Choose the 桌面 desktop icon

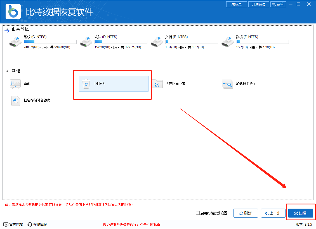(x=15, y=84)
